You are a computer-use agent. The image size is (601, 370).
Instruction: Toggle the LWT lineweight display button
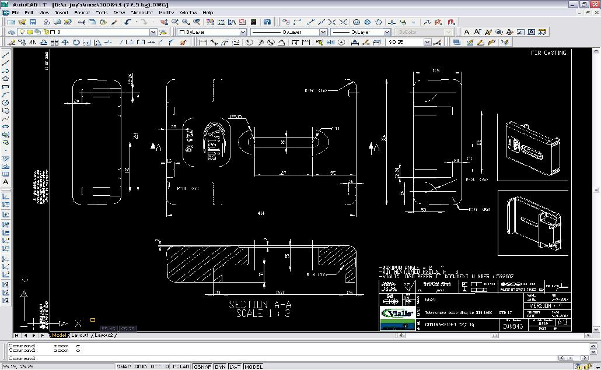tap(234, 367)
